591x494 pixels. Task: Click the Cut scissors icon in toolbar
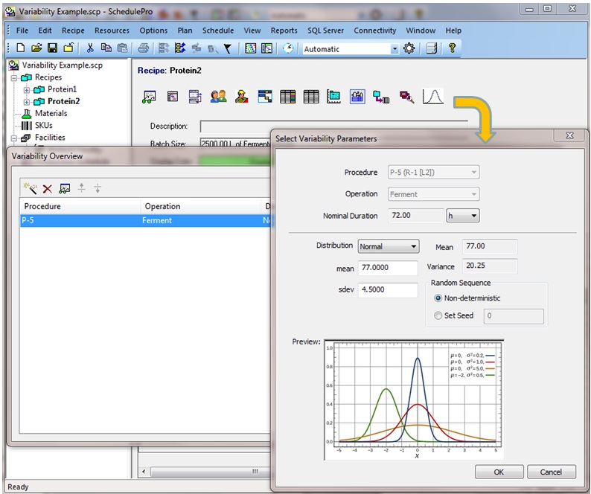coord(90,48)
